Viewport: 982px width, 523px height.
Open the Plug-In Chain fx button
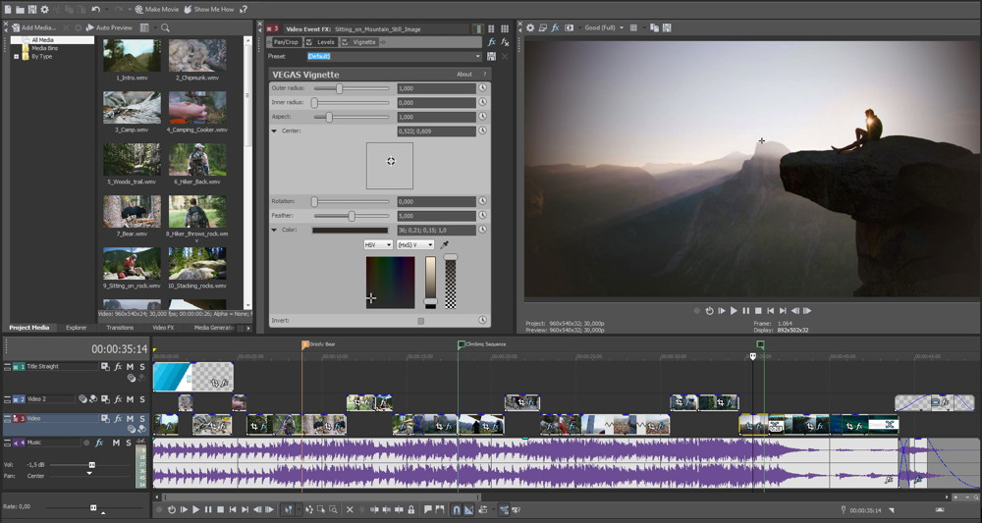coord(492,42)
